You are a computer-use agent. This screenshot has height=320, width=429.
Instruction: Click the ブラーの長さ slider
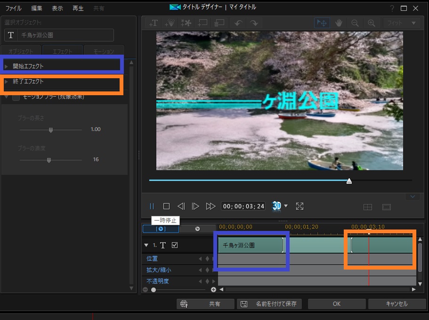tap(51, 130)
